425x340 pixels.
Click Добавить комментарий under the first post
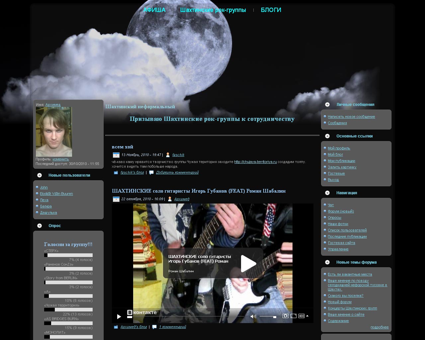(x=177, y=173)
